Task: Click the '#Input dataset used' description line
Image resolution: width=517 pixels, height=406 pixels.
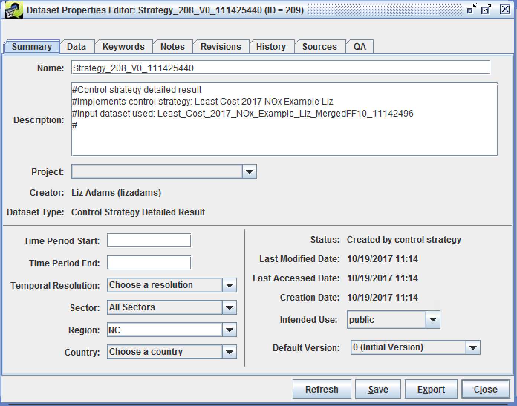Action: pos(243,114)
